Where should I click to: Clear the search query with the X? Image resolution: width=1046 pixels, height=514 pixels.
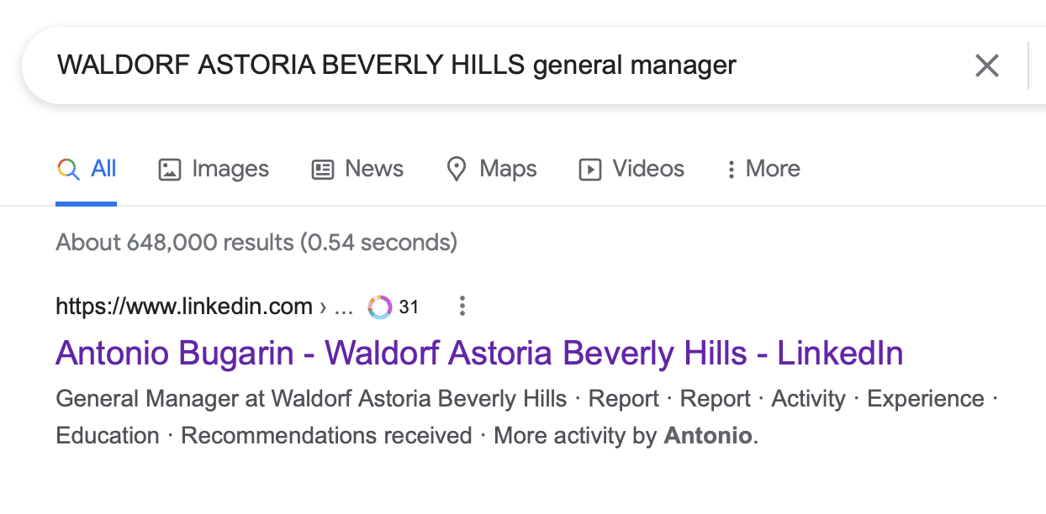986,66
